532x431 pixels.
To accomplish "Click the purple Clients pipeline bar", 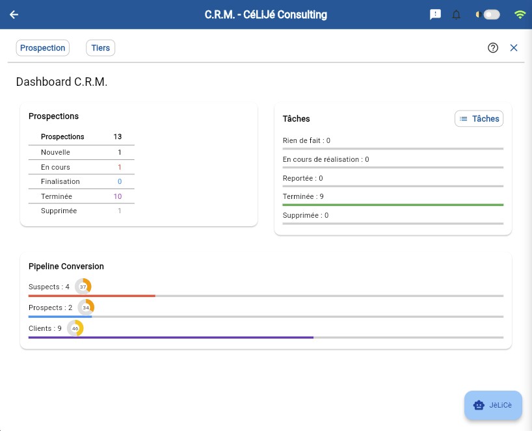I will tap(171, 337).
